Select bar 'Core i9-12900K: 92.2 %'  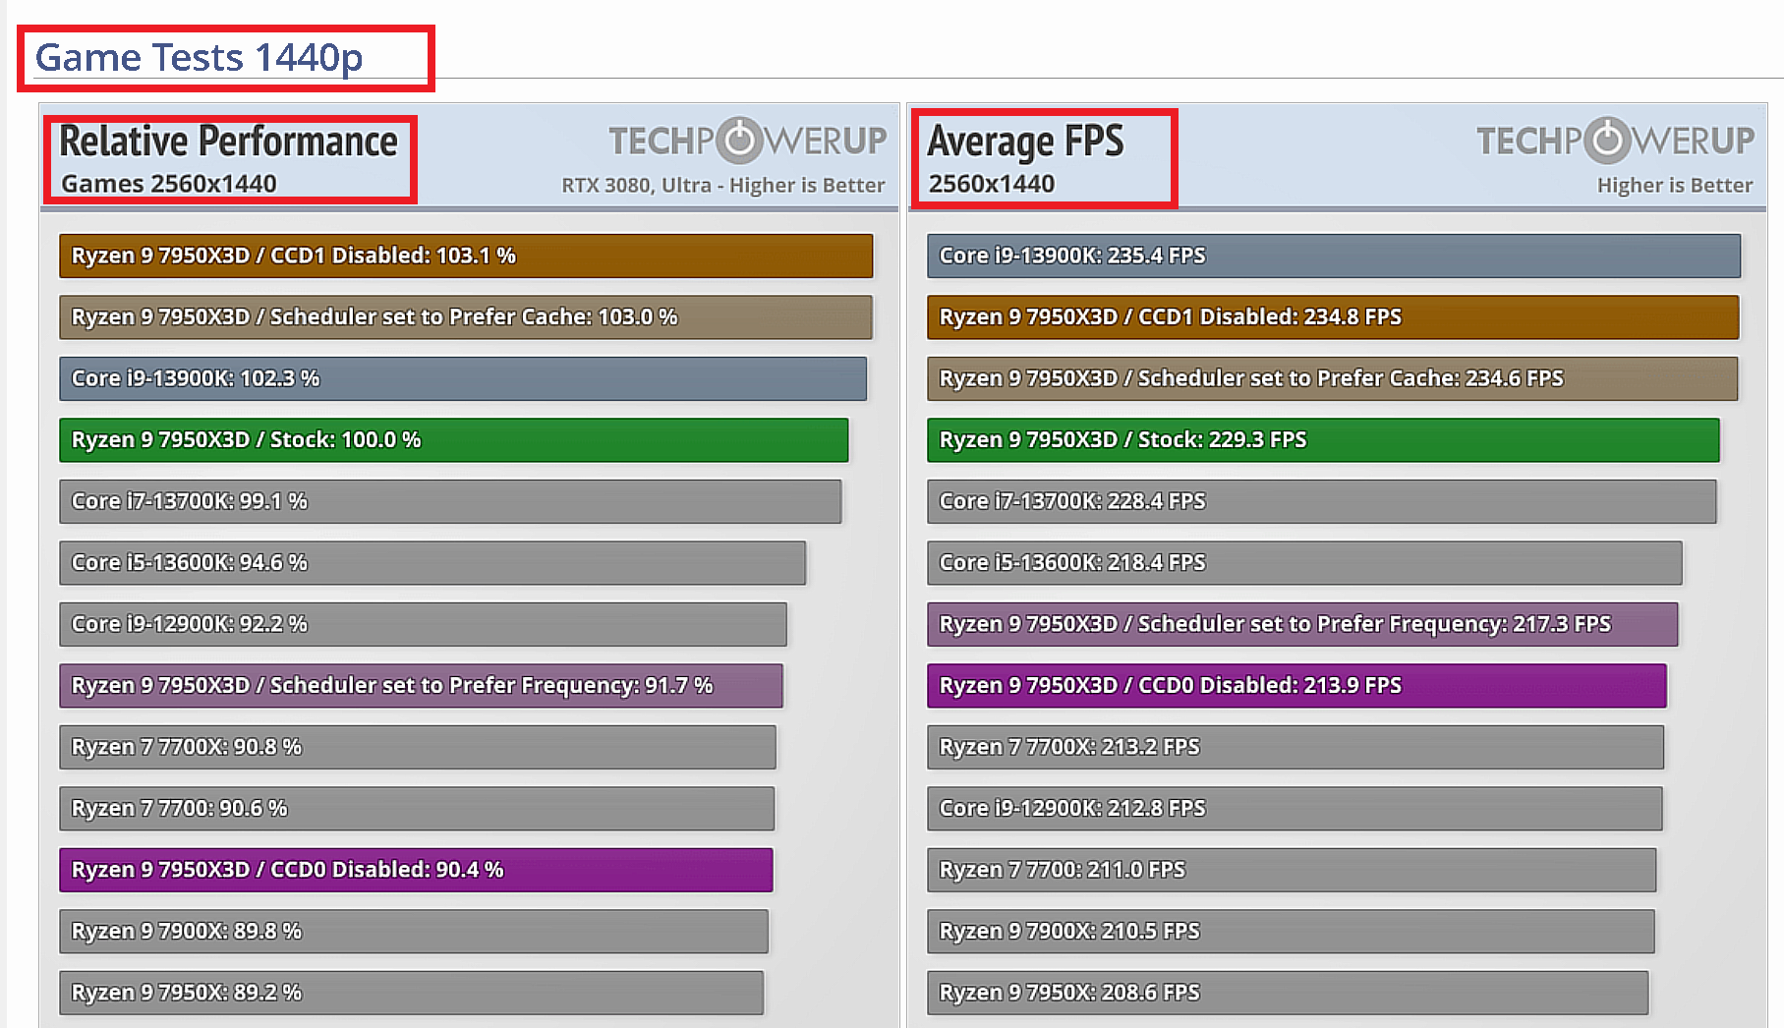click(423, 624)
